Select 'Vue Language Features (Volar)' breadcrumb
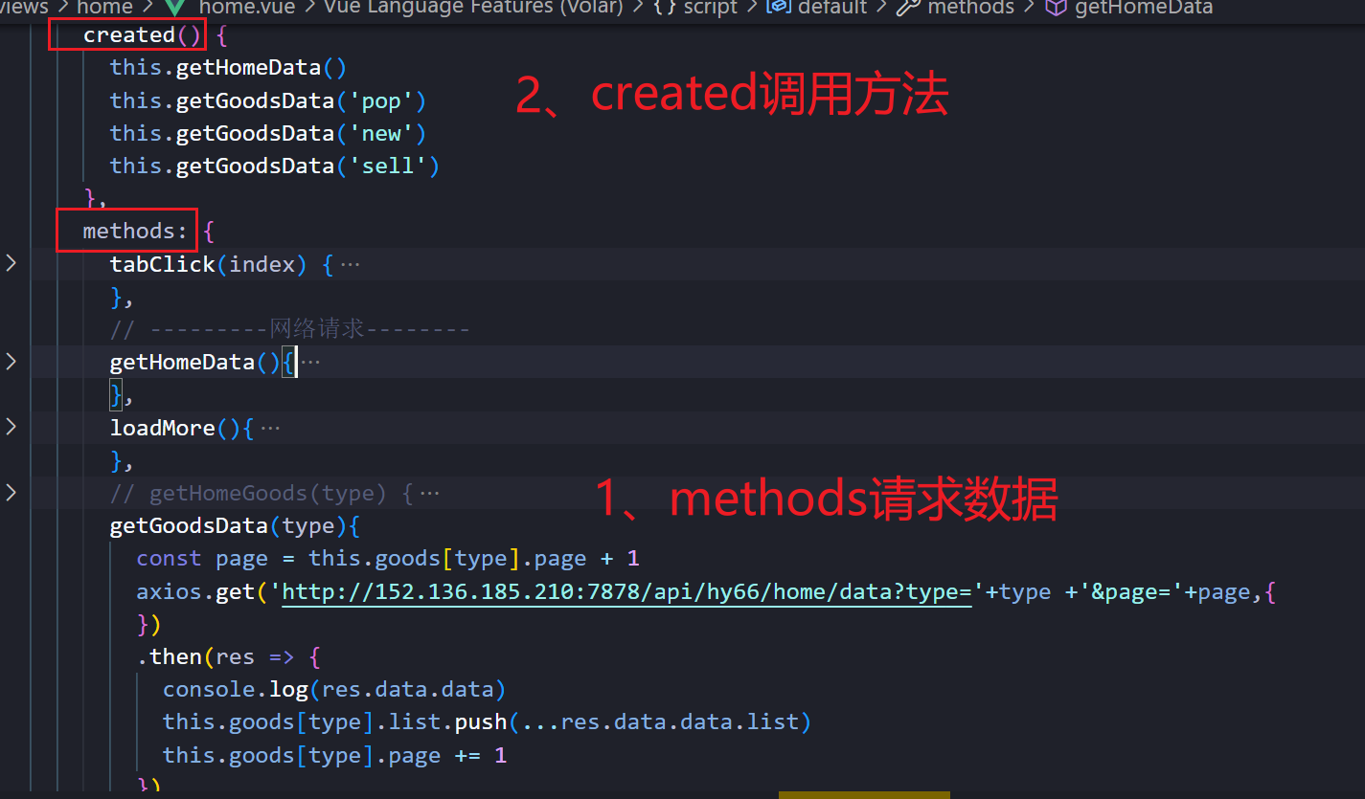 pyautogui.click(x=473, y=8)
